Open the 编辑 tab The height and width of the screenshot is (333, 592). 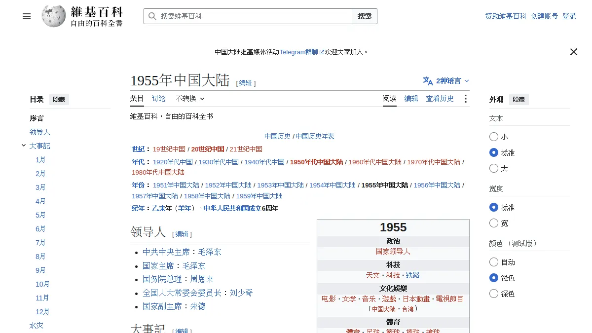point(411,99)
